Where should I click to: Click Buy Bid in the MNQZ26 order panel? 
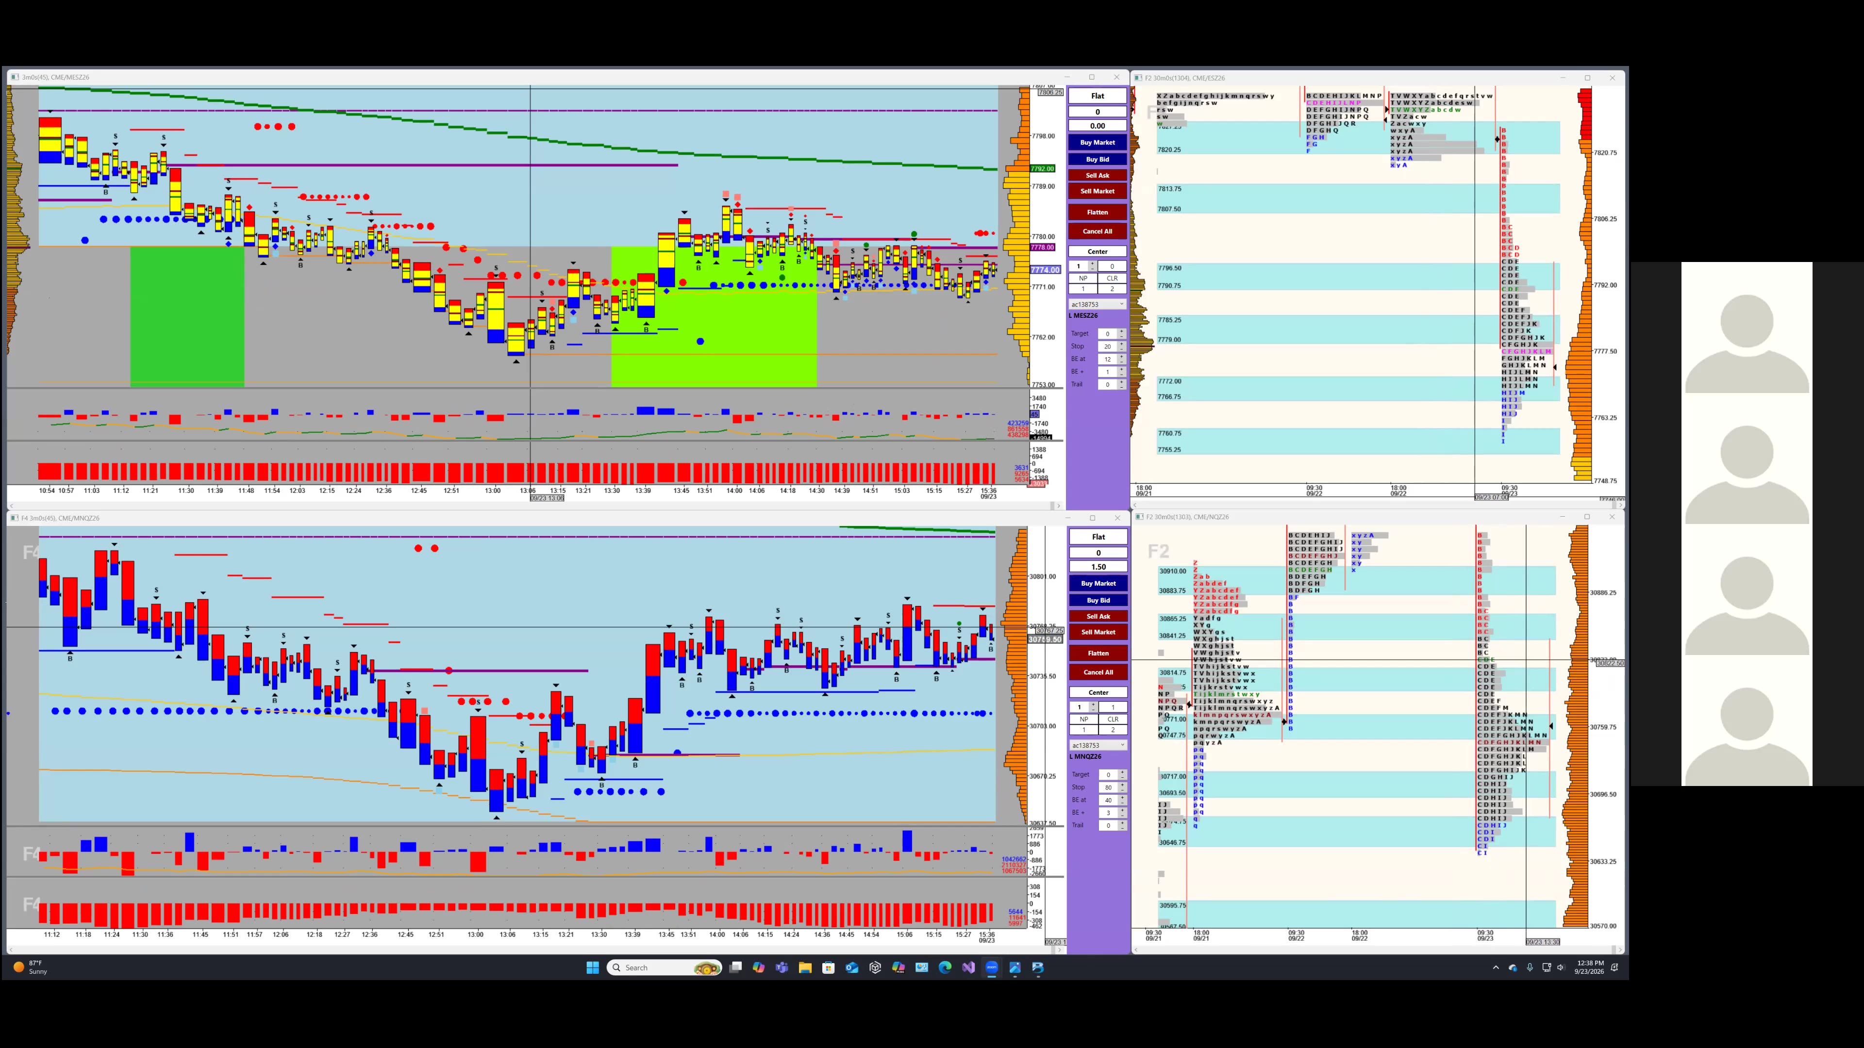point(1098,600)
